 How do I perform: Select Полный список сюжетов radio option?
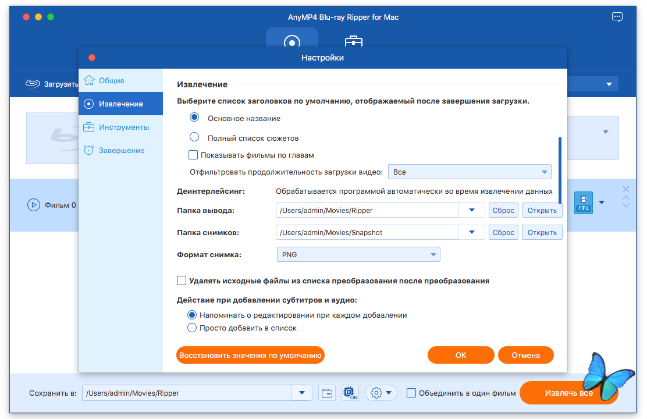point(195,138)
